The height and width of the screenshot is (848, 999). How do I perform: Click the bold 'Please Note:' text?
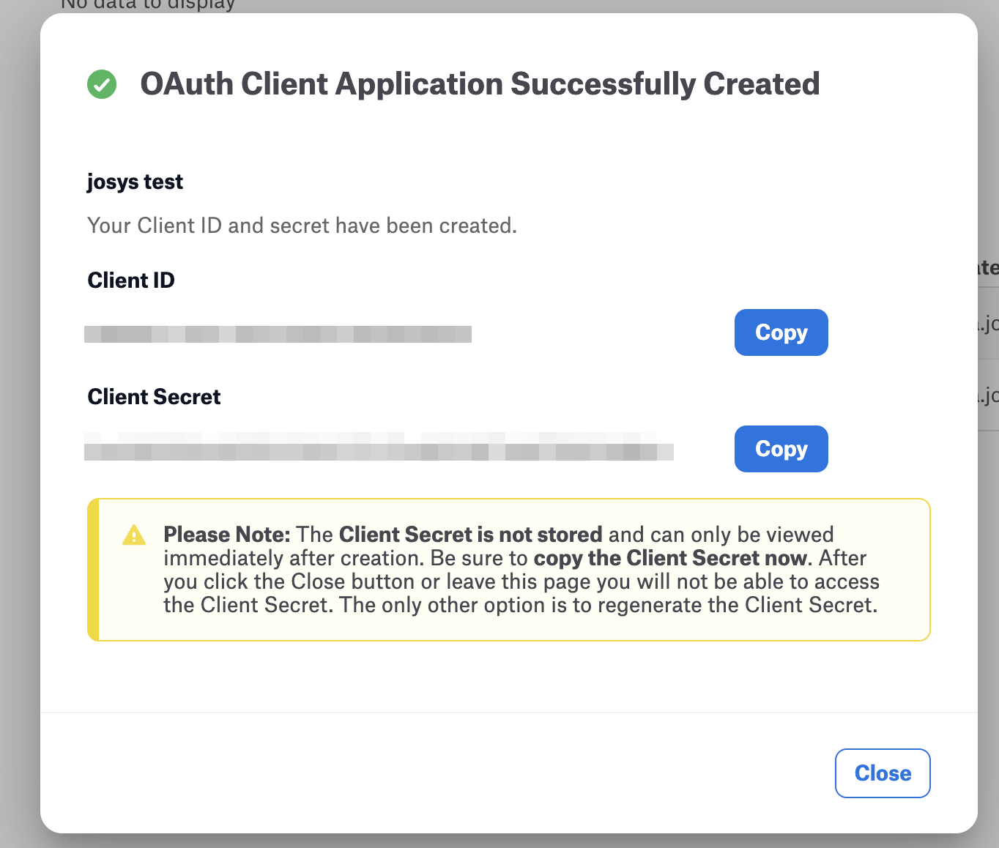click(227, 535)
